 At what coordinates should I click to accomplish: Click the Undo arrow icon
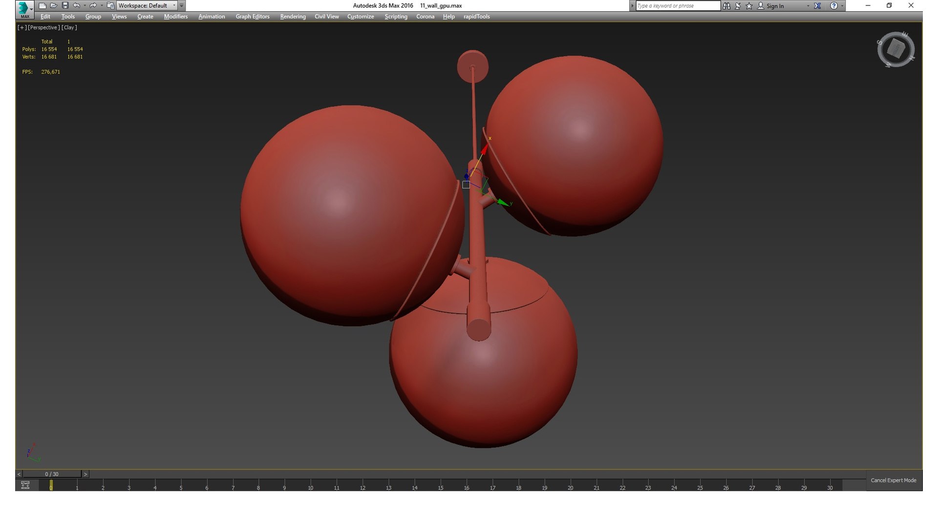[76, 5]
